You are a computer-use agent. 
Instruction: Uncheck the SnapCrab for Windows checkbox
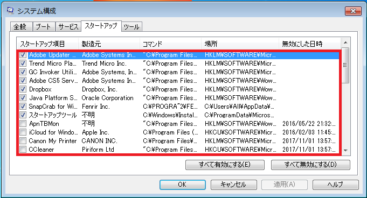click(23, 107)
